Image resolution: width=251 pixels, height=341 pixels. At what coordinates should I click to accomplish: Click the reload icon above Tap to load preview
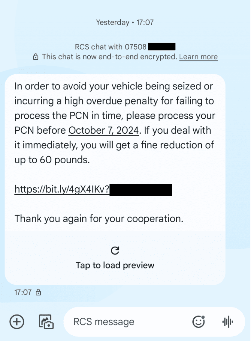[x=115, y=251]
